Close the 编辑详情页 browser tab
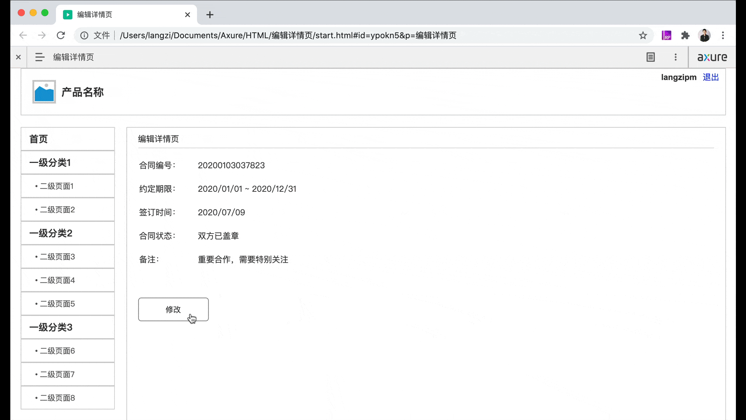The width and height of the screenshot is (746, 420). coord(188,15)
